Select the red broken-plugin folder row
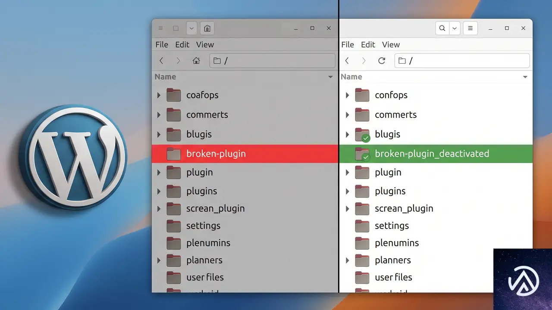 (245, 154)
